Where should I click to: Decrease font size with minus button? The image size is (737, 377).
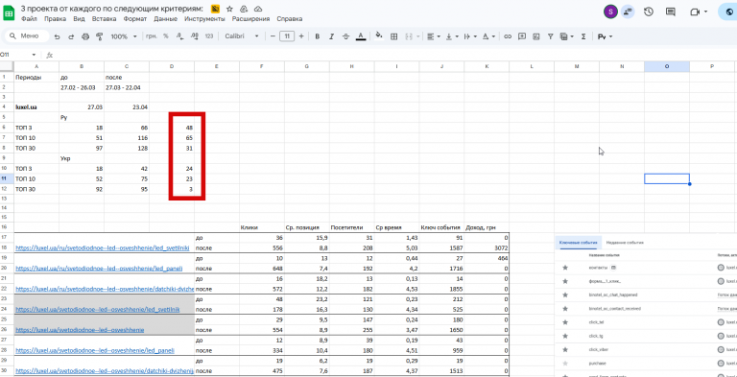click(x=273, y=36)
